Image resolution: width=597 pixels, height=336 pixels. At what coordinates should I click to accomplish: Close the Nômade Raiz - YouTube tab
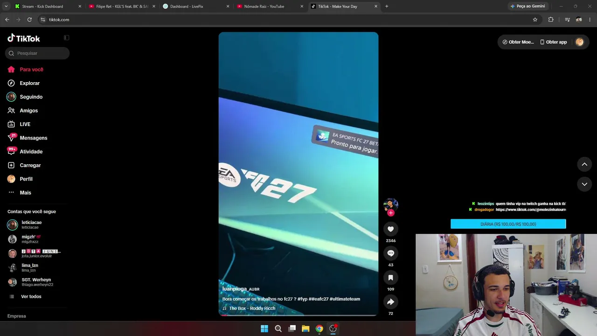pyautogui.click(x=302, y=7)
